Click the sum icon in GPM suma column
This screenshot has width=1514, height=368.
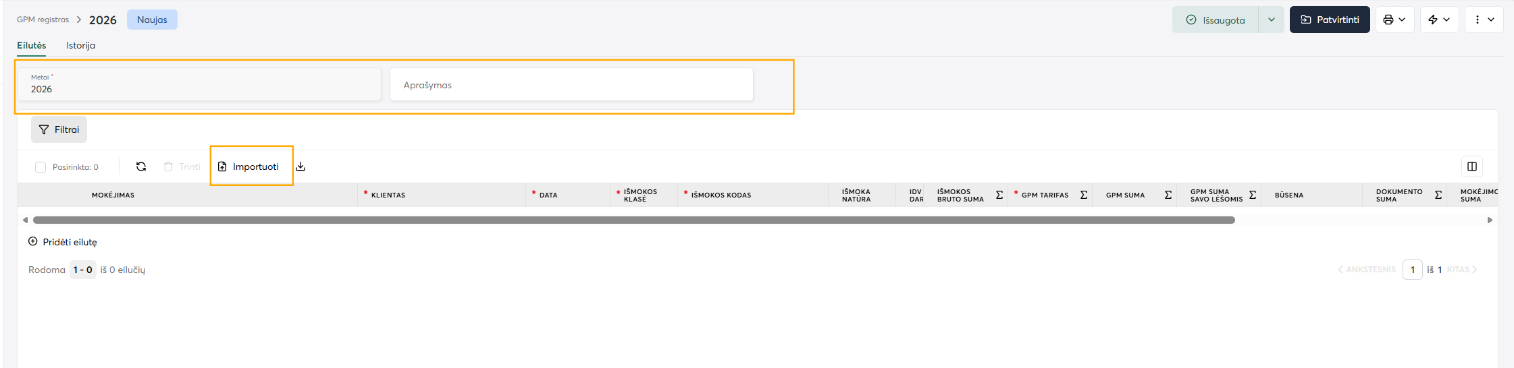(x=1168, y=195)
